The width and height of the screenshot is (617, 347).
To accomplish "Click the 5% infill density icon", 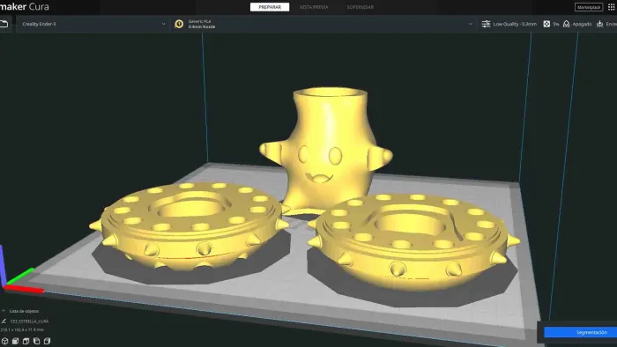I will pyautogui.click(x=546, y=24).
